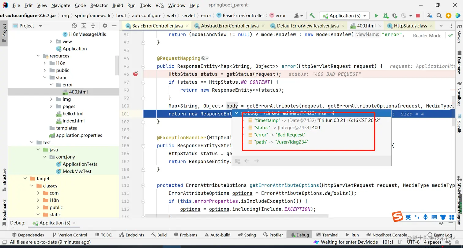
Task: Run the Application configuration
Action: (x=376, y=16)
